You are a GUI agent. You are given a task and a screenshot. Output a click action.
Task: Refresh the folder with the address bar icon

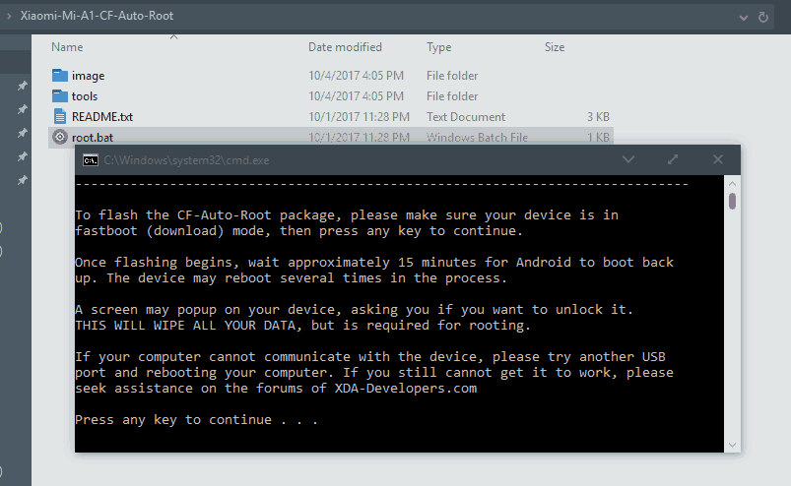pyautogui.click(x=763, y=17)
